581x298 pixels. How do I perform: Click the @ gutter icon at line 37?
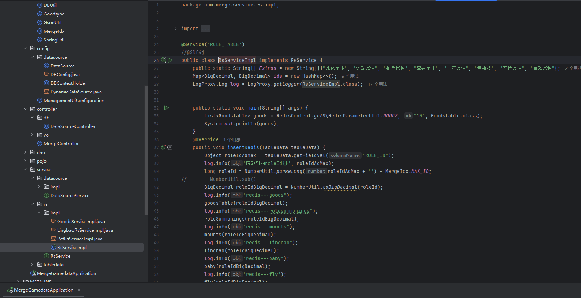170,147
